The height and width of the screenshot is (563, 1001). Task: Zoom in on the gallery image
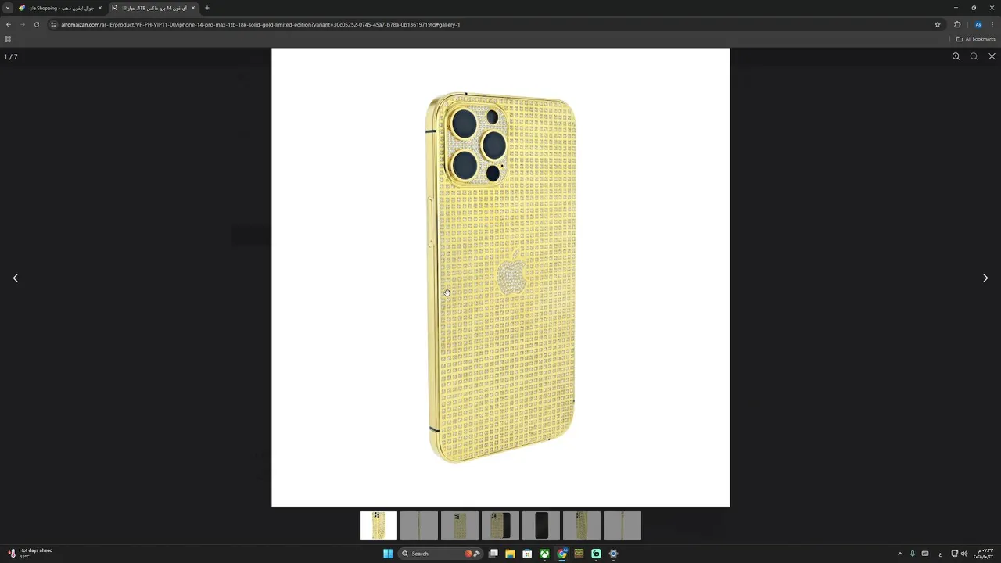(956, 56)
